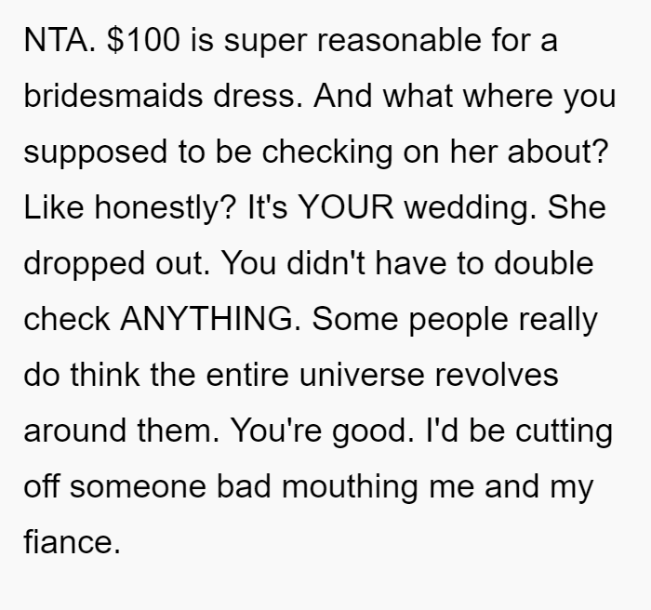651x610 pixels.
Task: Click the capitalized word "ANYTHING."
Action: (210, 319)
